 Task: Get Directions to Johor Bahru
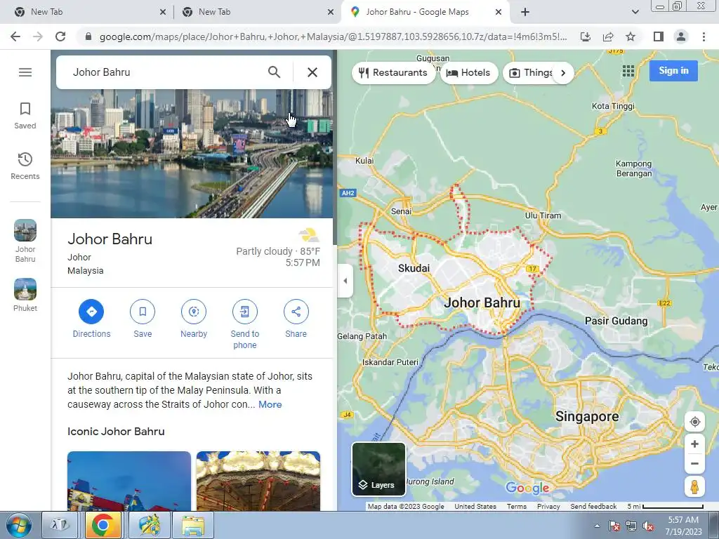click(x=91, y=319)
